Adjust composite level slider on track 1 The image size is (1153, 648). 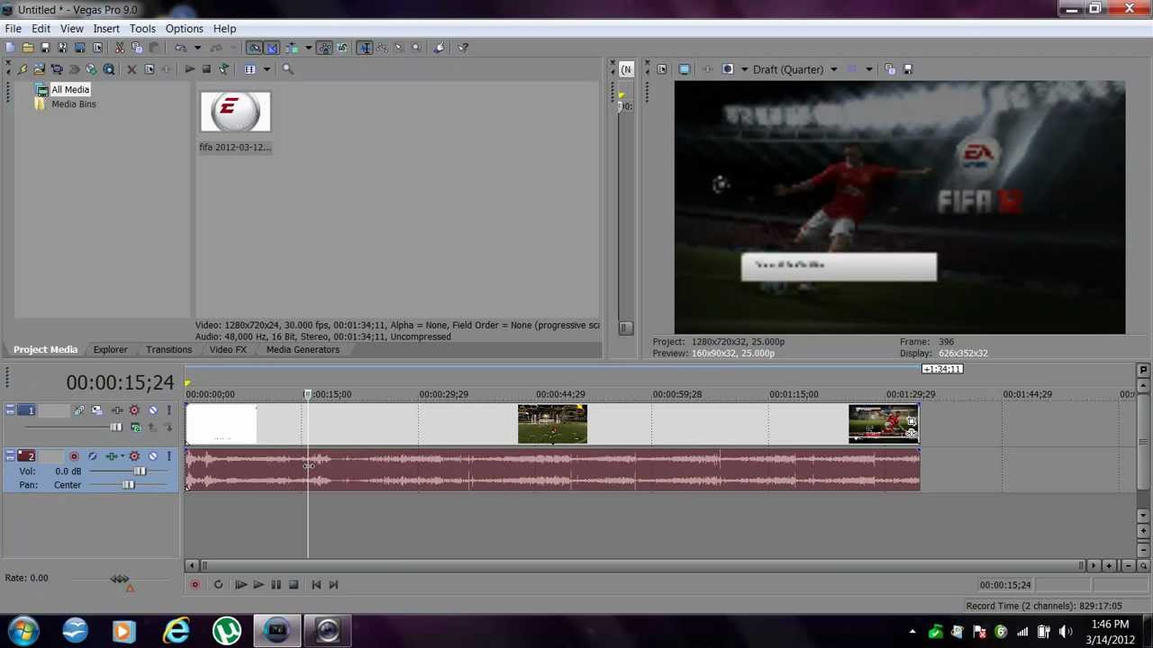click(116, 427)
